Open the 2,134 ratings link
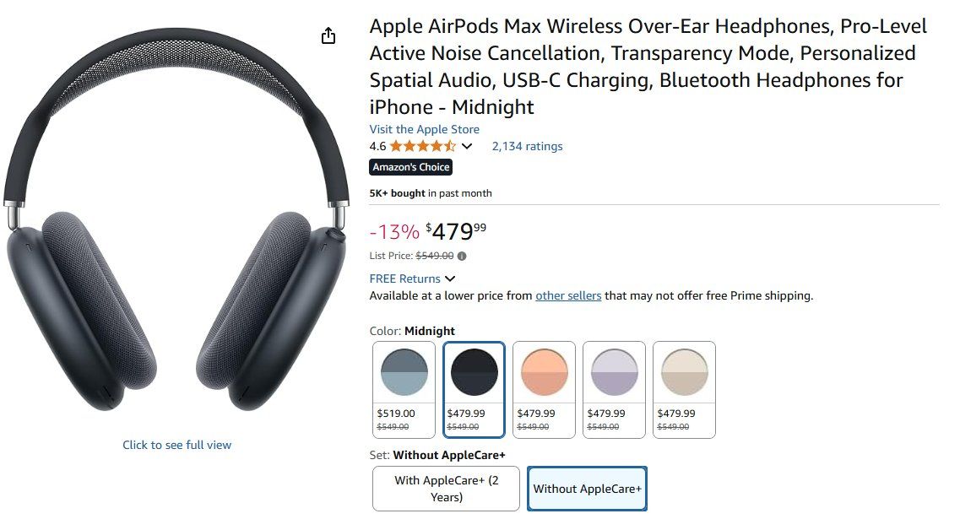 (x=527, y=146)
